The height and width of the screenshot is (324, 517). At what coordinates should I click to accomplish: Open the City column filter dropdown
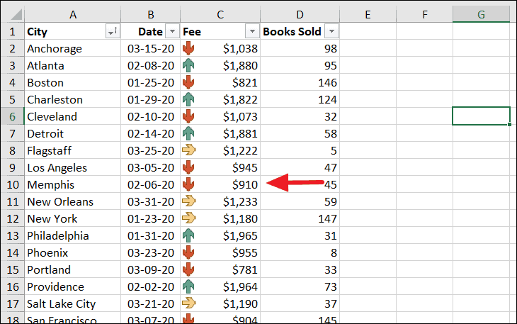tap(113, 32)
